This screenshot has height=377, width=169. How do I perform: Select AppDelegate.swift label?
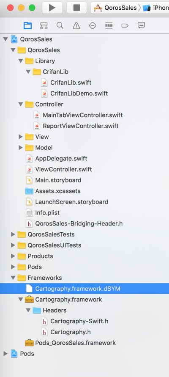(61, 158)
